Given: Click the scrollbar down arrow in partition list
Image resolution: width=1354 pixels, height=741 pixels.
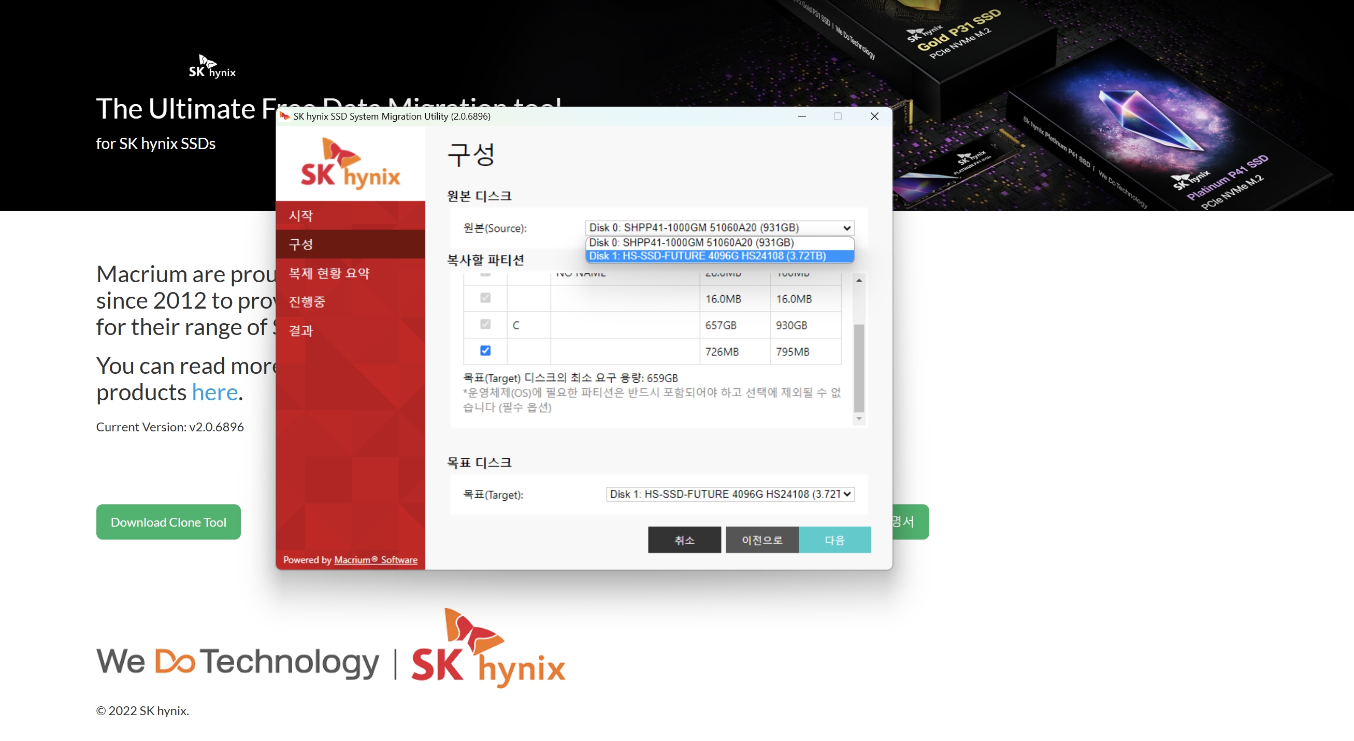Looking at the screenshot, I should pyautogui.click(x=859, y=418).
